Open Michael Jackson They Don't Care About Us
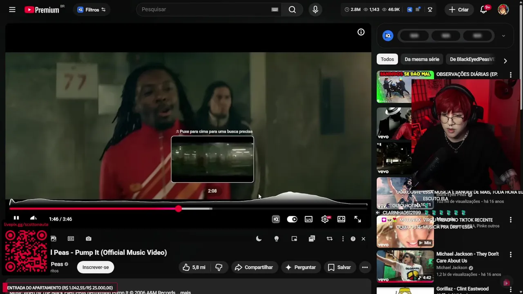The image size is (523, 294). tap(467, 257)
